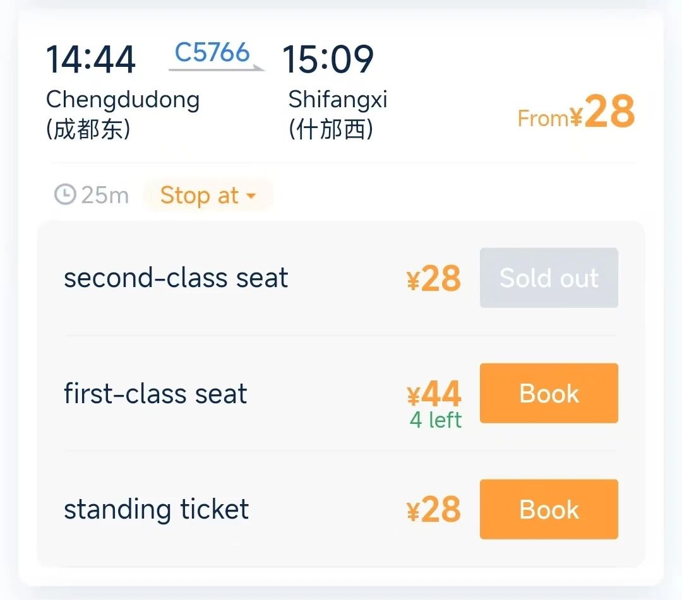Image resolution: width=682 pixels, height=600 pixels.
Task: Select the first-class seat label
Action: [155, 393]
